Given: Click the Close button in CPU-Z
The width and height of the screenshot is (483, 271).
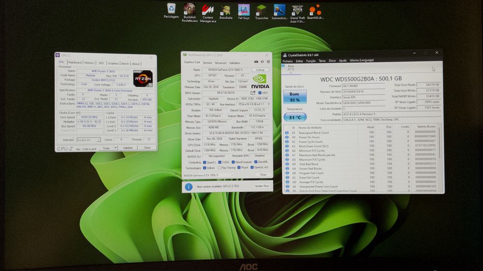Looking at the screenshot, I should [147, 148].
